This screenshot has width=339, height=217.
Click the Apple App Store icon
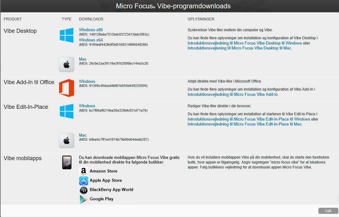(84, 181)
